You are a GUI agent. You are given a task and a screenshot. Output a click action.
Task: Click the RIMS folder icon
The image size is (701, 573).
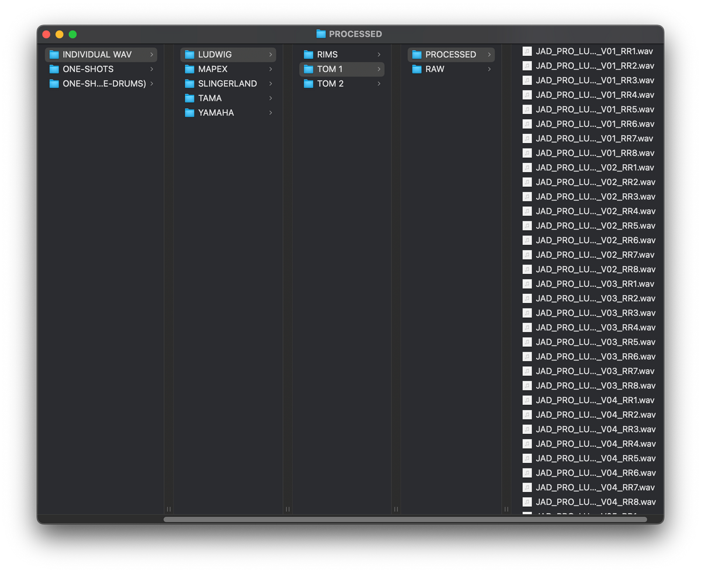coord(308,54)
